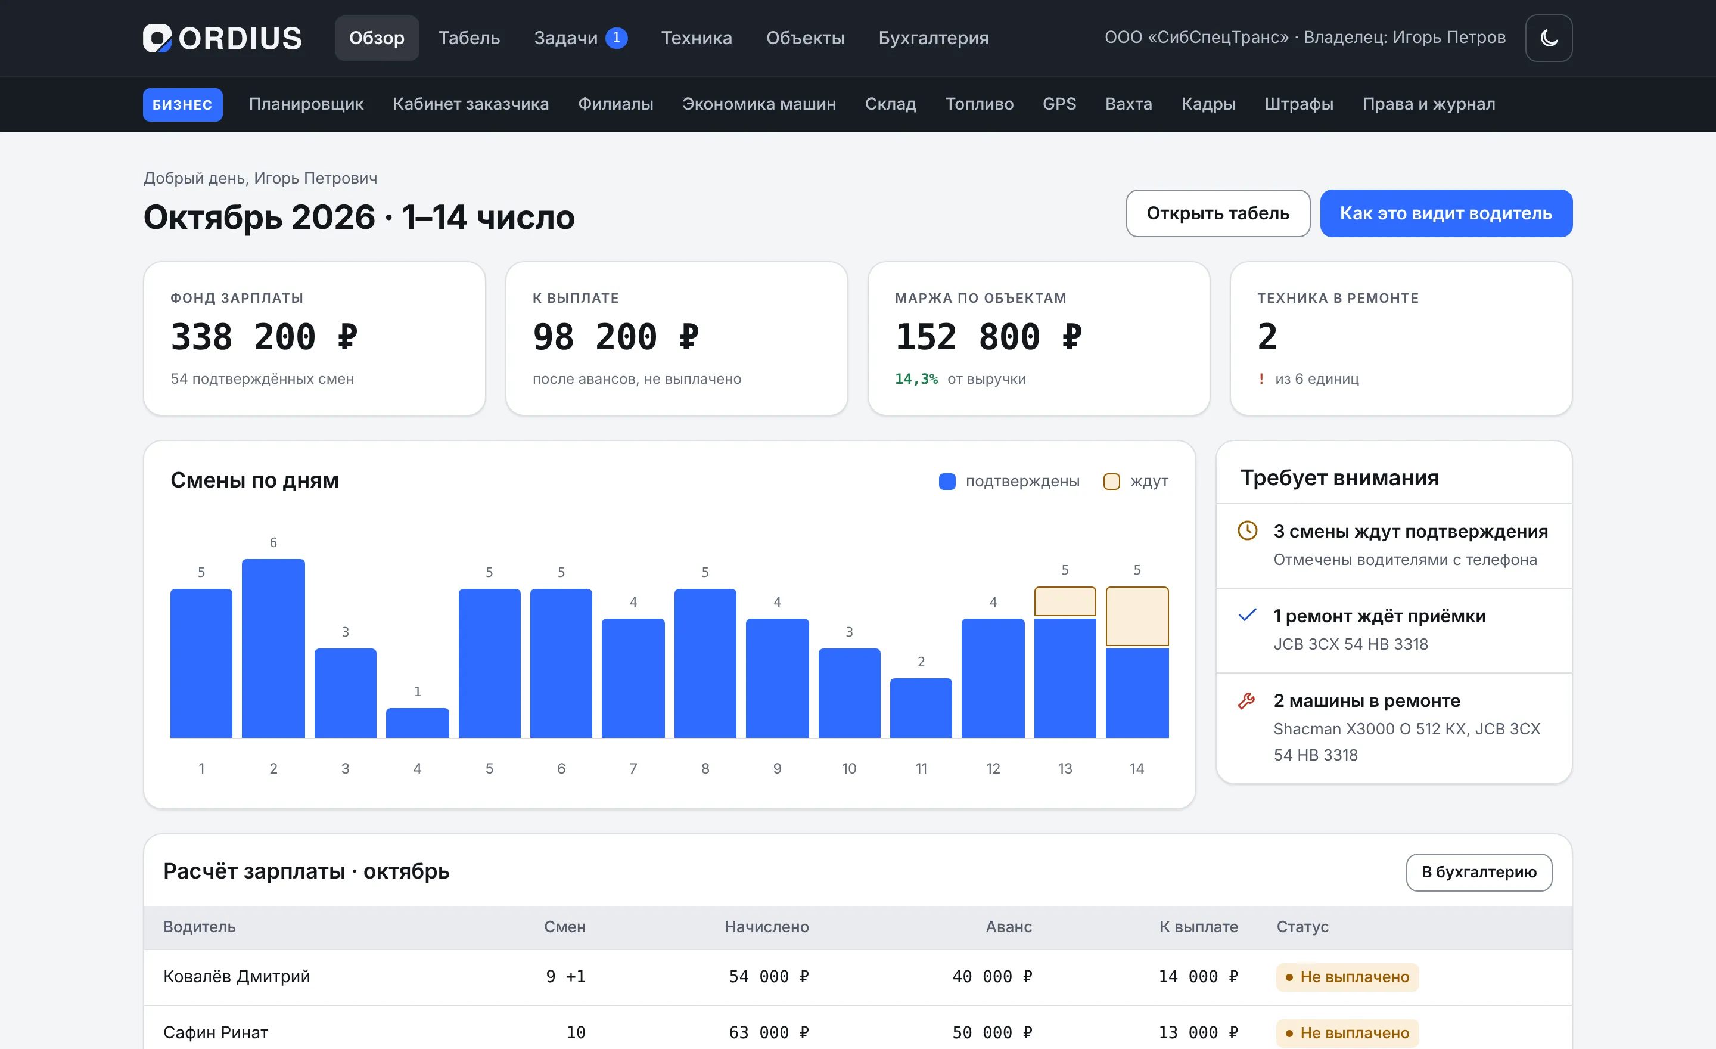Open the Вахта section
The width and height of the screenshot is (1716, 1049).
click(1129, 104)
